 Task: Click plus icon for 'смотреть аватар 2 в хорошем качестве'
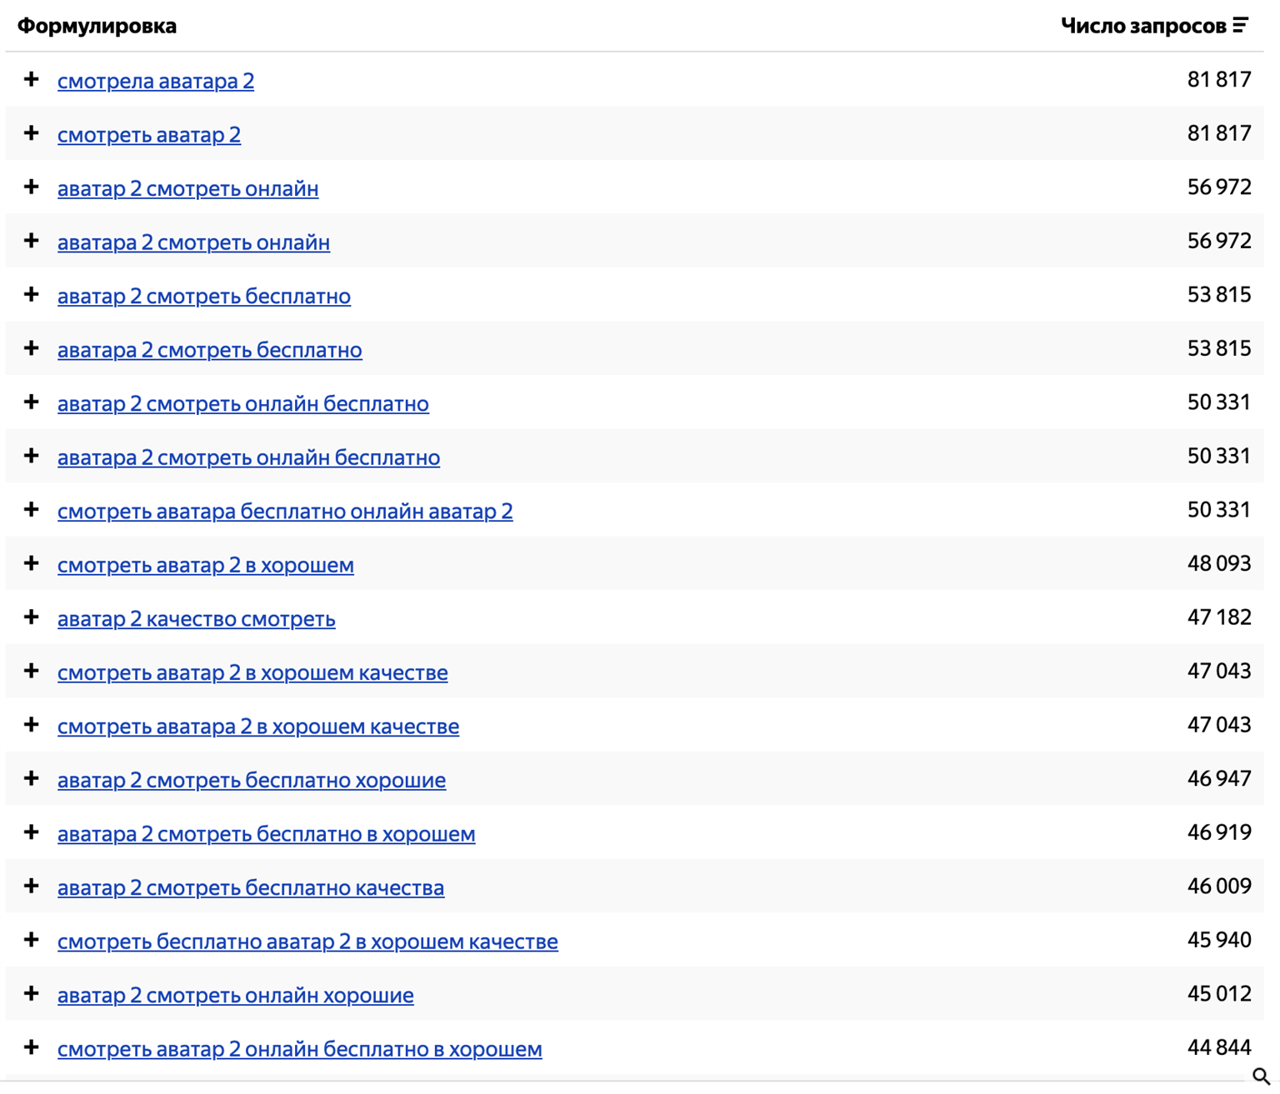point(31,671)
